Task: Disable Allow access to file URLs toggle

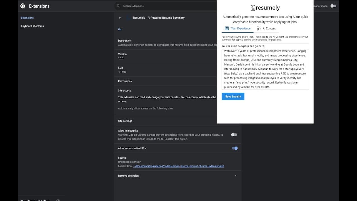Action: coord(235,148)
